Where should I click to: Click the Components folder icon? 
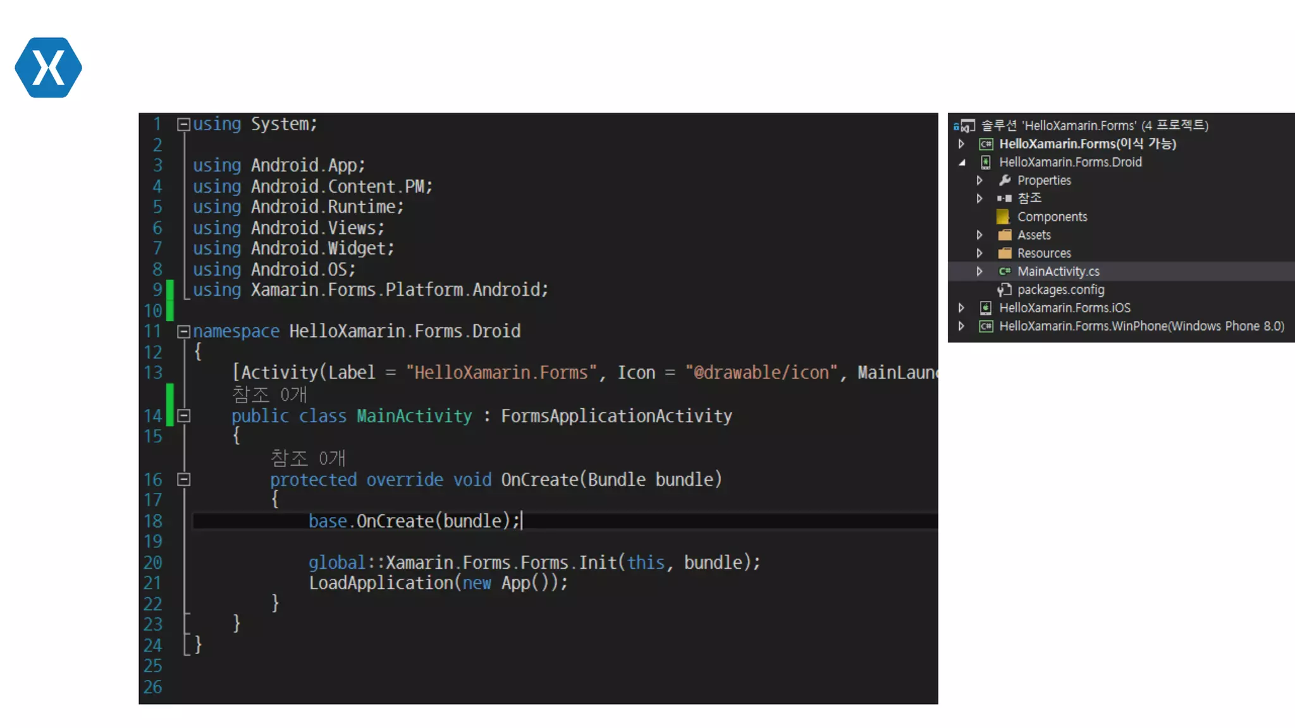point(1003,217)
